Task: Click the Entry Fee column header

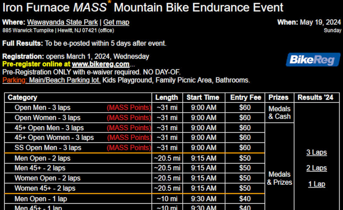Action: [245, 97]
